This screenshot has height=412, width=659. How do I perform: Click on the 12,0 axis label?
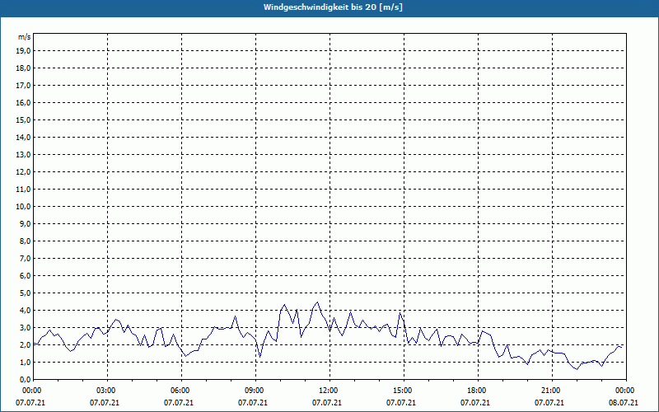click(23, 172)
